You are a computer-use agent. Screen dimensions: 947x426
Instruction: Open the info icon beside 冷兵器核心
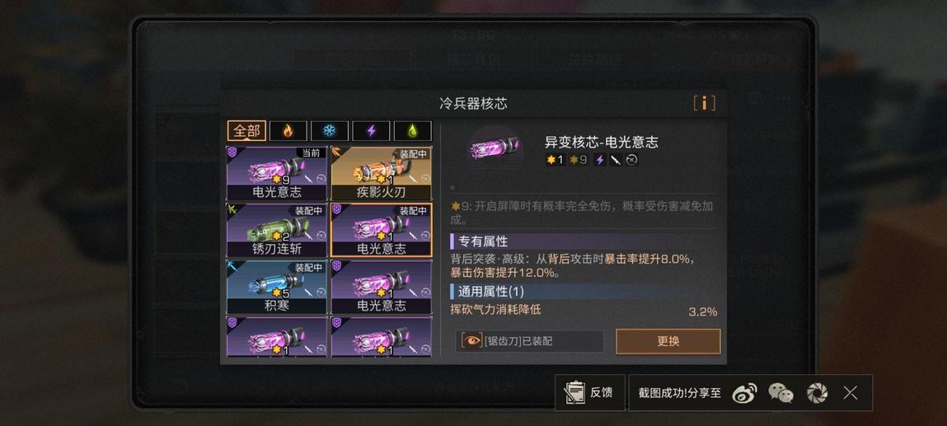pos(704,103)
